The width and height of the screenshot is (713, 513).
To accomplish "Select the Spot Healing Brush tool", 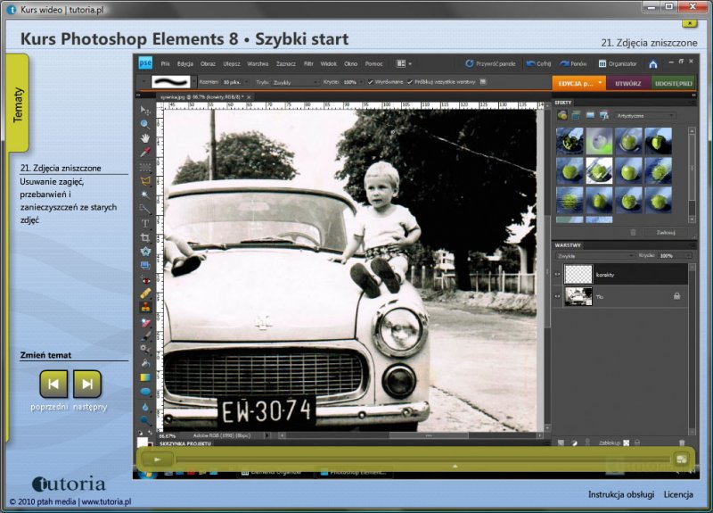I will coord(145,293).
